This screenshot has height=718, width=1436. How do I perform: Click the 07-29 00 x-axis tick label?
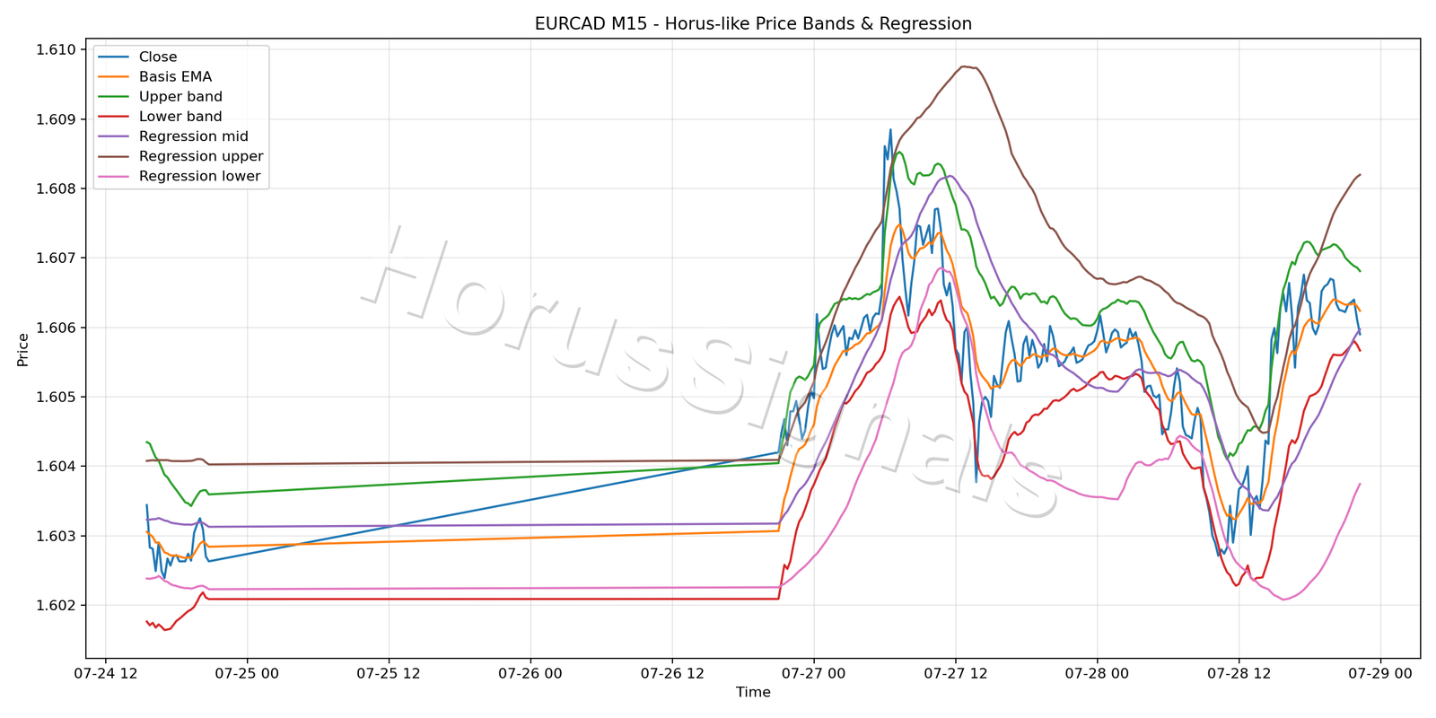pos(1380,673)
